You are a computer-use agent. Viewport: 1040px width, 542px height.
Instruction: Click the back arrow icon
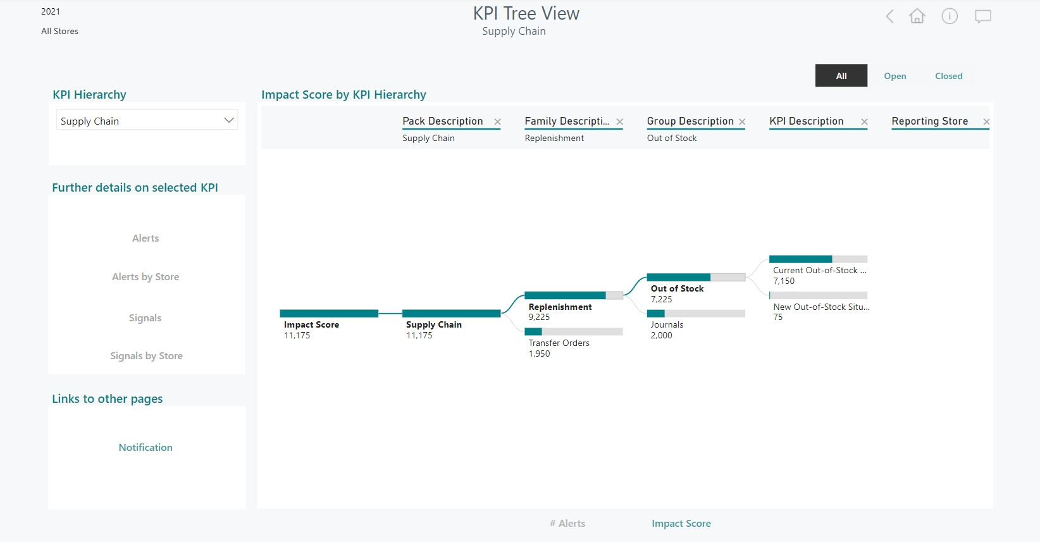click(x=889, y=16)
